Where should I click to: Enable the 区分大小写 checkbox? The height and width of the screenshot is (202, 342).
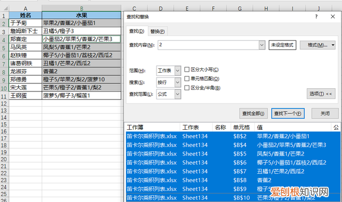[186, 69]
